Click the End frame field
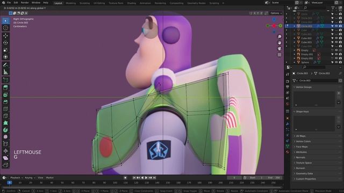This screenshot has height=193, width=344. click(x=274, y=177)
